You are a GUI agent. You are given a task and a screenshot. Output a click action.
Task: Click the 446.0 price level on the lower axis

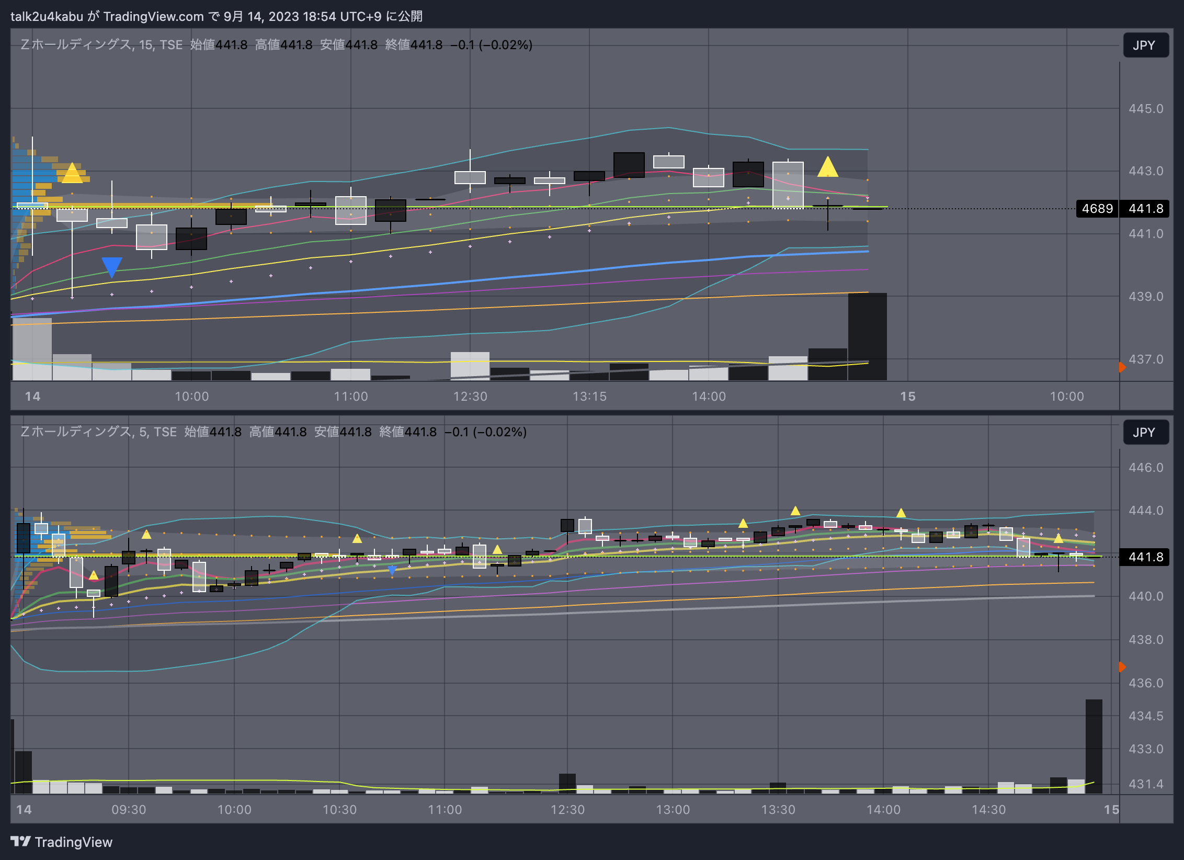(x=1146, y=467)
